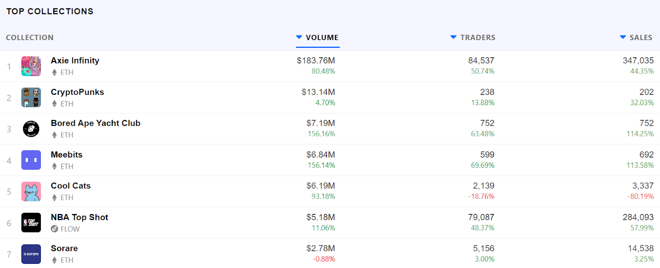
Task: Click the ETH symbol under Meebits
Action: point(54,167)
